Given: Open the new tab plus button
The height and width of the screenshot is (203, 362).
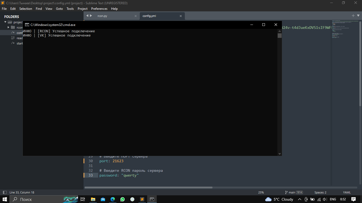Looking at the screenshot, I should pyautogui.click(x=353, y=16).
